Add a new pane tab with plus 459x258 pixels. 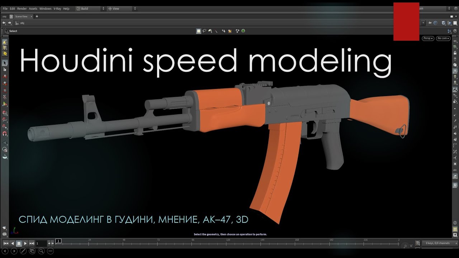[x=37, y=16]
